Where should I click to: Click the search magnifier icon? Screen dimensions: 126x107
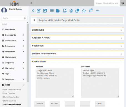25,18
